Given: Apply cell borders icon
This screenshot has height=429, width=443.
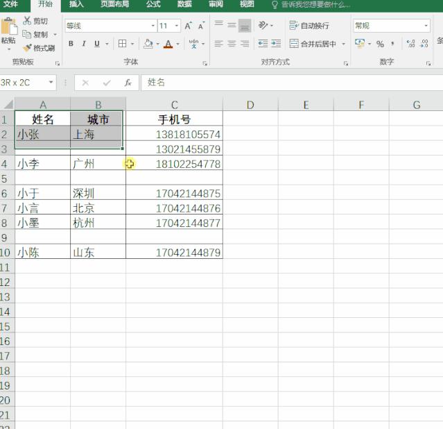Looking at the screenshot, I should (x=122, y=44).
